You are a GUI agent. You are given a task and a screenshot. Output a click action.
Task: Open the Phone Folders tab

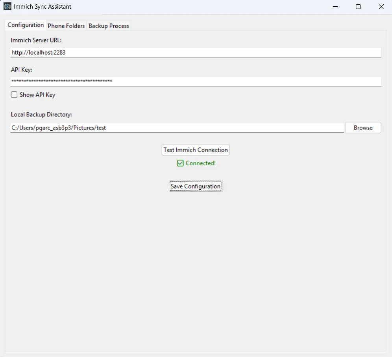tap(66, 26)
